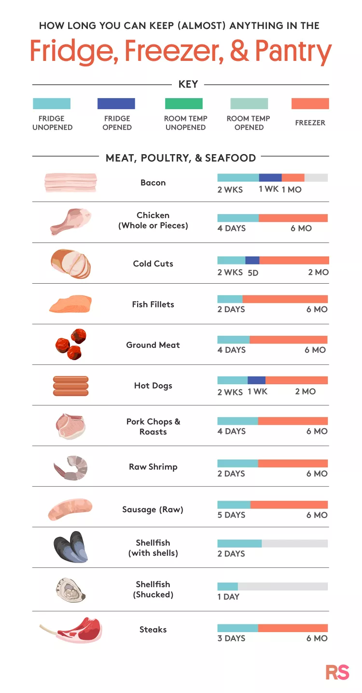
Task: Select the steak illustration
Action: pos(71,630)
